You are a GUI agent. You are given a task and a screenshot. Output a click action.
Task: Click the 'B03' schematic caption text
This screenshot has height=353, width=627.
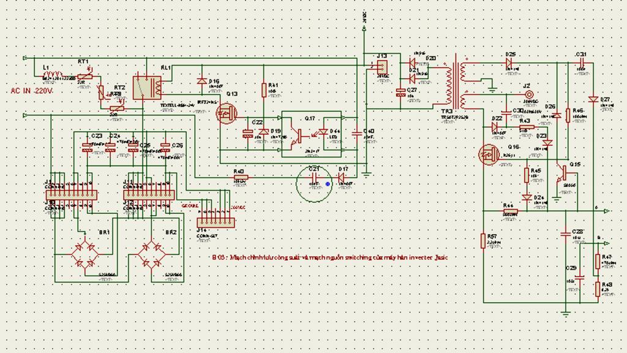329,257
